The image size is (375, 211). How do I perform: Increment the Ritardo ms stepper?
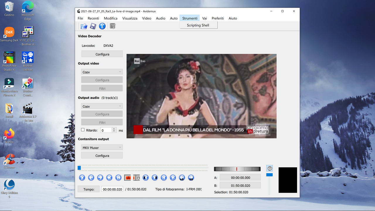(114, 129)
